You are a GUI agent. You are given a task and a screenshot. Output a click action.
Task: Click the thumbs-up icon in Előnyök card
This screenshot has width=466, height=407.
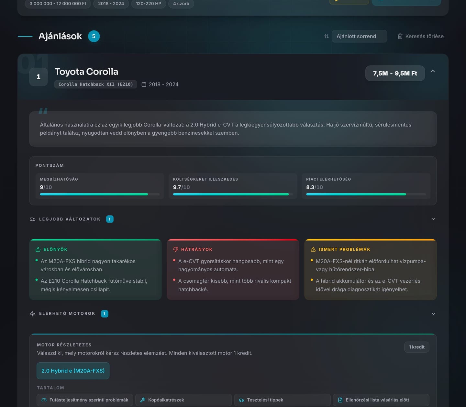(x=38, y=249)
